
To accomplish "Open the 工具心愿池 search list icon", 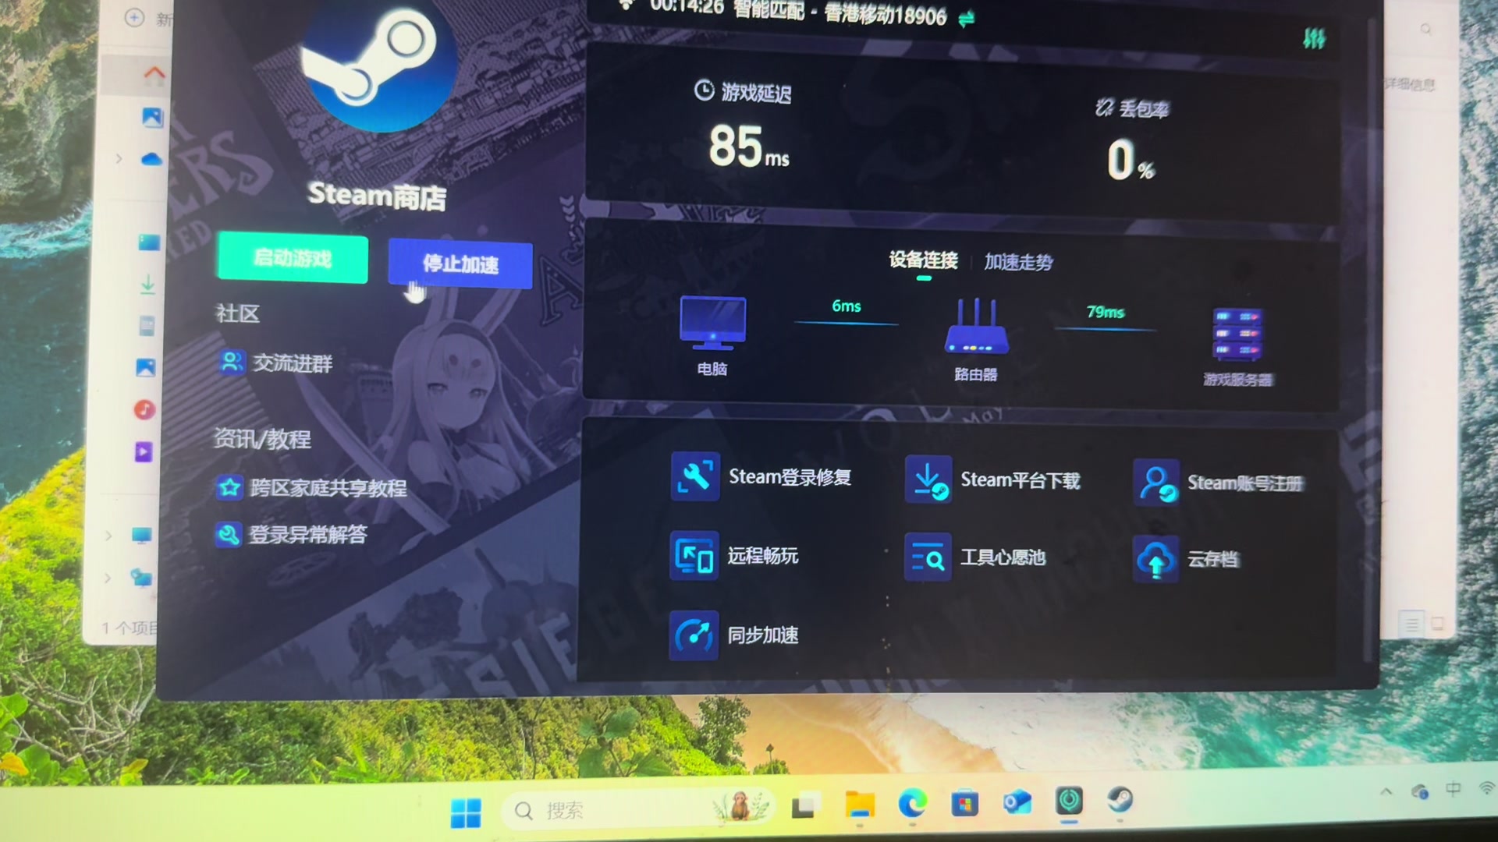I will (x=927, y=557).
